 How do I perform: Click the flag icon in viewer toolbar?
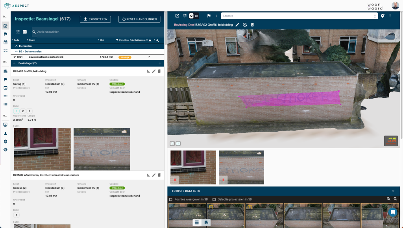click(209, 16)
